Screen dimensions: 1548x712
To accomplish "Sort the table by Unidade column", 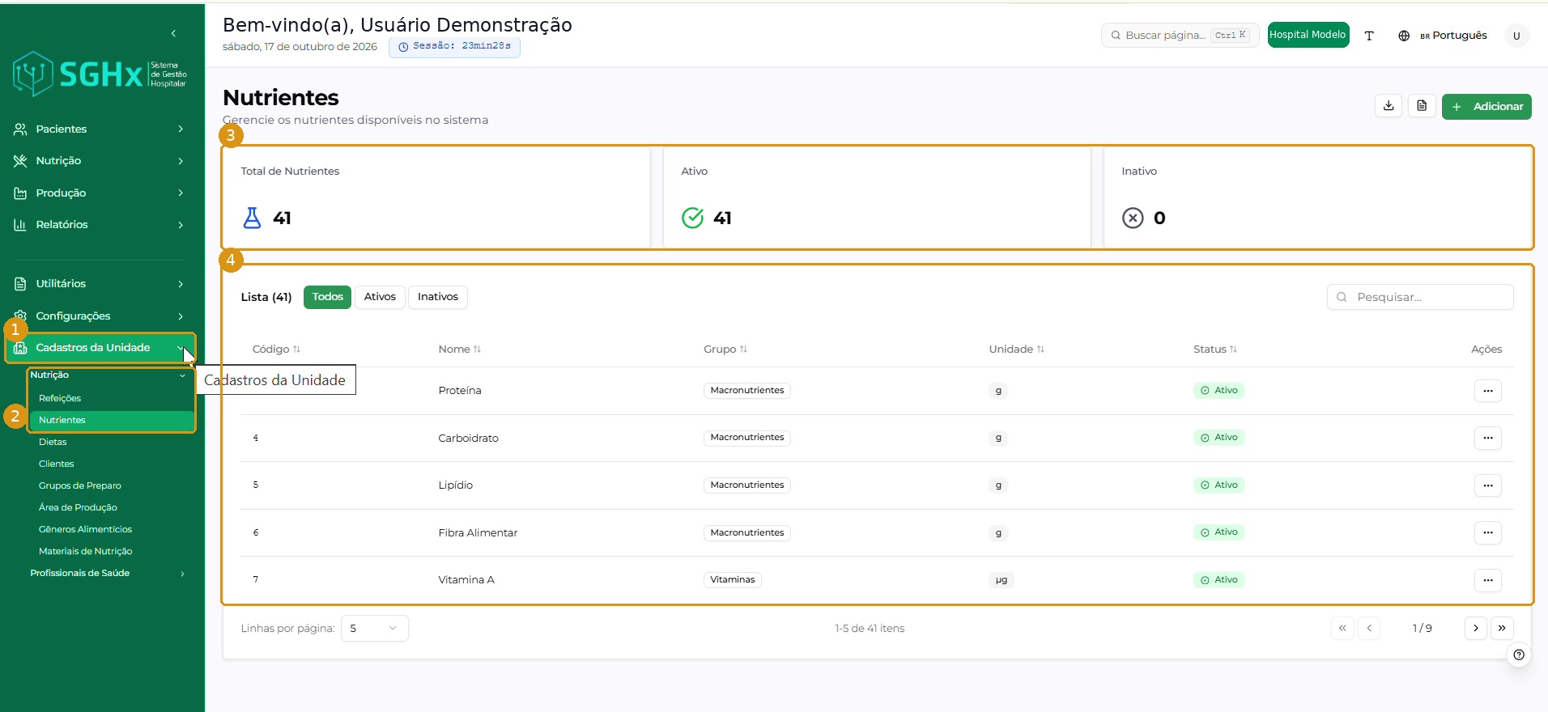I will (1017, 350).
